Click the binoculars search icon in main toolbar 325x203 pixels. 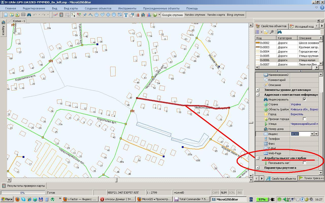click(x=29, y=15)
